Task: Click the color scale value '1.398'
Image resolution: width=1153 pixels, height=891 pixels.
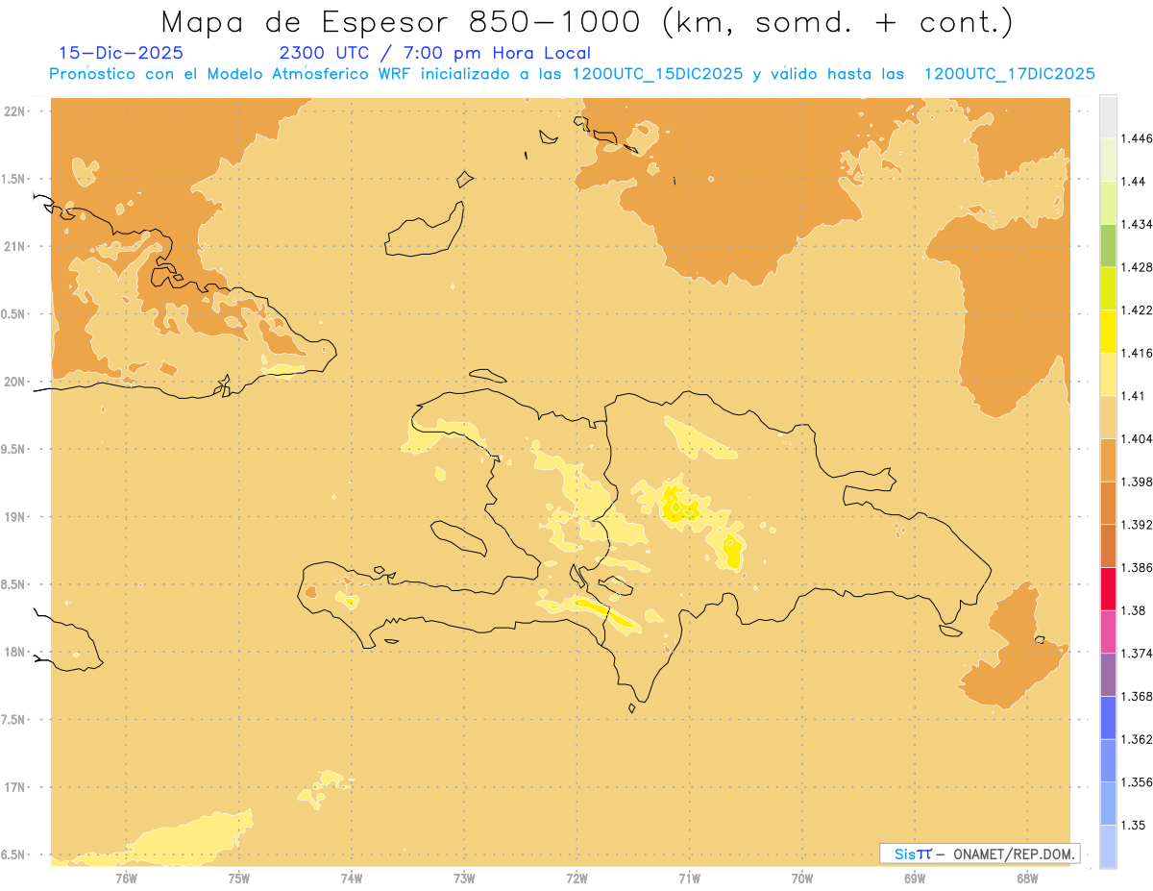Action: coord(1137,482)
